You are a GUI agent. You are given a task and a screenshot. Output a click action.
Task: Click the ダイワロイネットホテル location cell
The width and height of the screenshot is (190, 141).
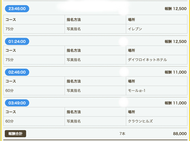click(x=147, y=60)
